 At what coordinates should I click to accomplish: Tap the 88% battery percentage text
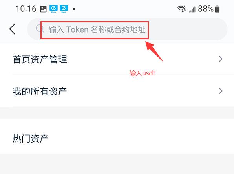pyautogui.click(x=206, y=9)
